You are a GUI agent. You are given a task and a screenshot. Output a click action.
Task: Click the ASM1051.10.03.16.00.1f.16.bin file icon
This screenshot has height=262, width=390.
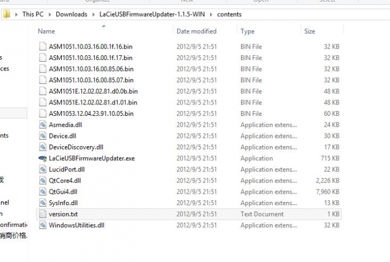(x=43, y=47)
